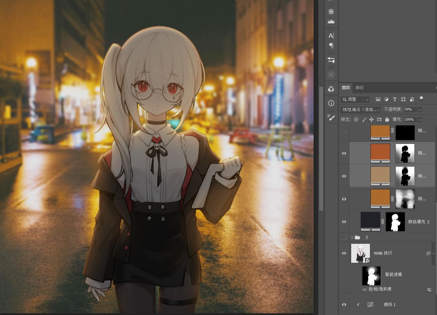Hide the 颜色填充 2 layer
This screenshot has width=437, height=315.
click(344, 222)
